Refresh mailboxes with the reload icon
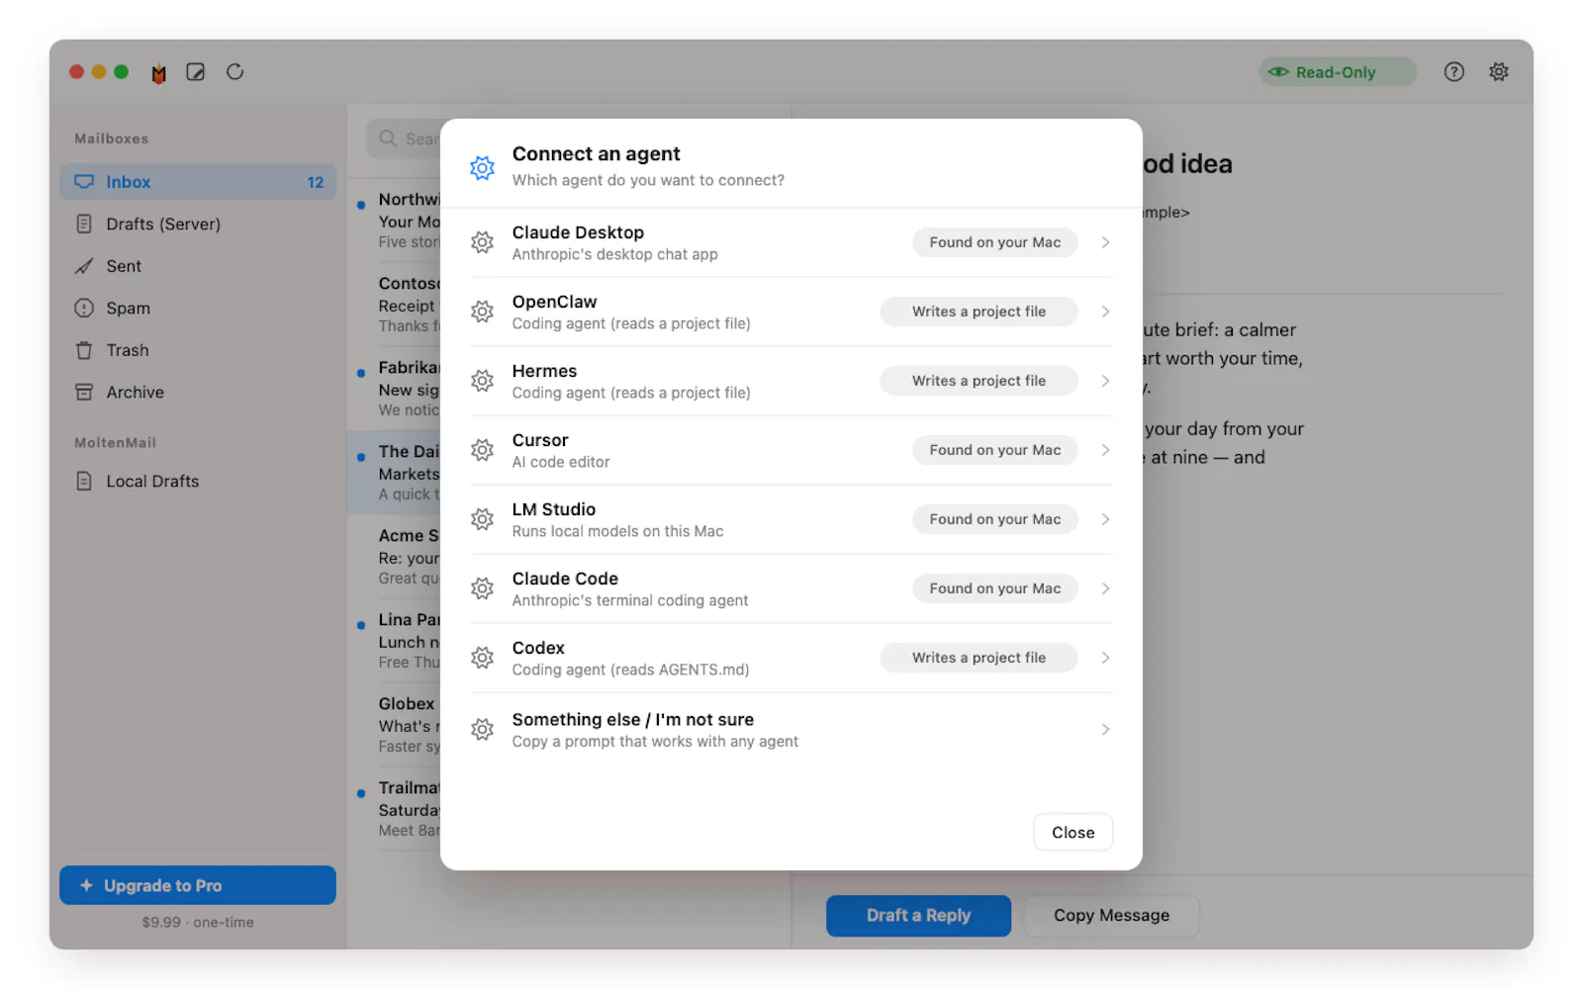Image resolution: width=1583 pixels, height=989 pixels. point(234,71)
